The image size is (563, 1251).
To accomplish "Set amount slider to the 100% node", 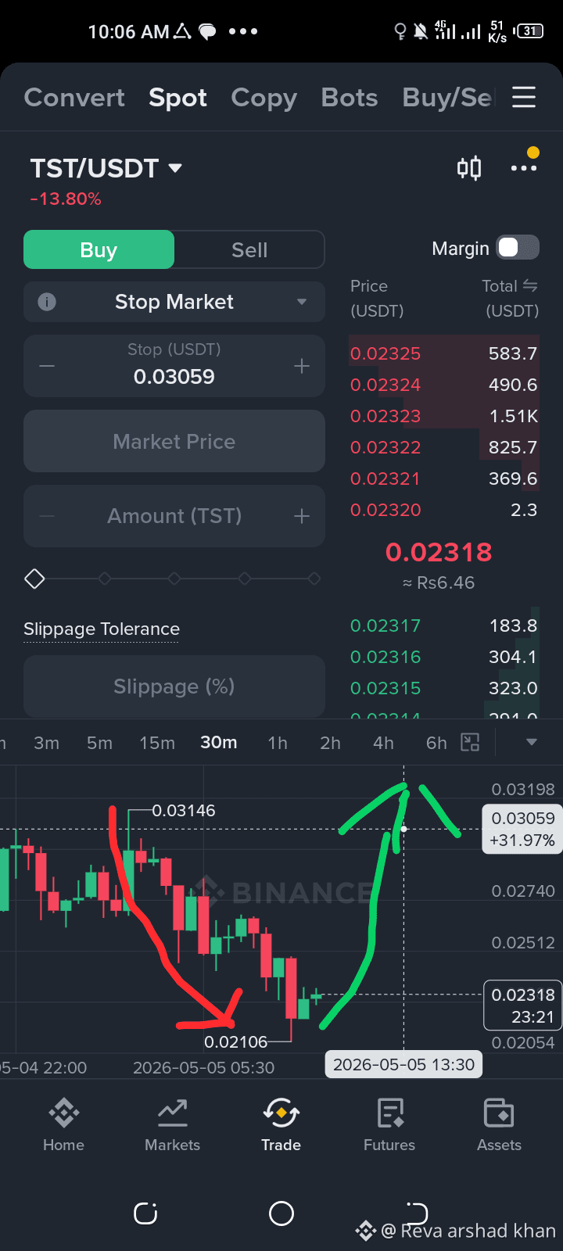I will pyautogui.click(x=314, y=579).
